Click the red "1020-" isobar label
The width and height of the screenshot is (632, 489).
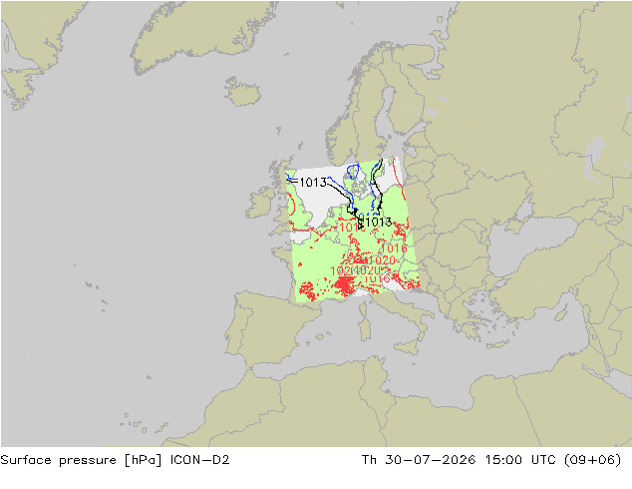coord(384,260)
